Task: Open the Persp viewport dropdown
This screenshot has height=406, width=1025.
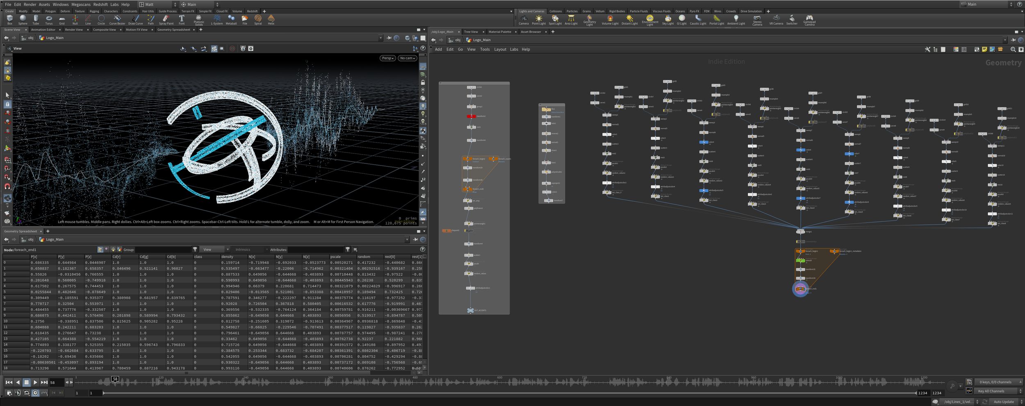Action: (x=387, y=58)
